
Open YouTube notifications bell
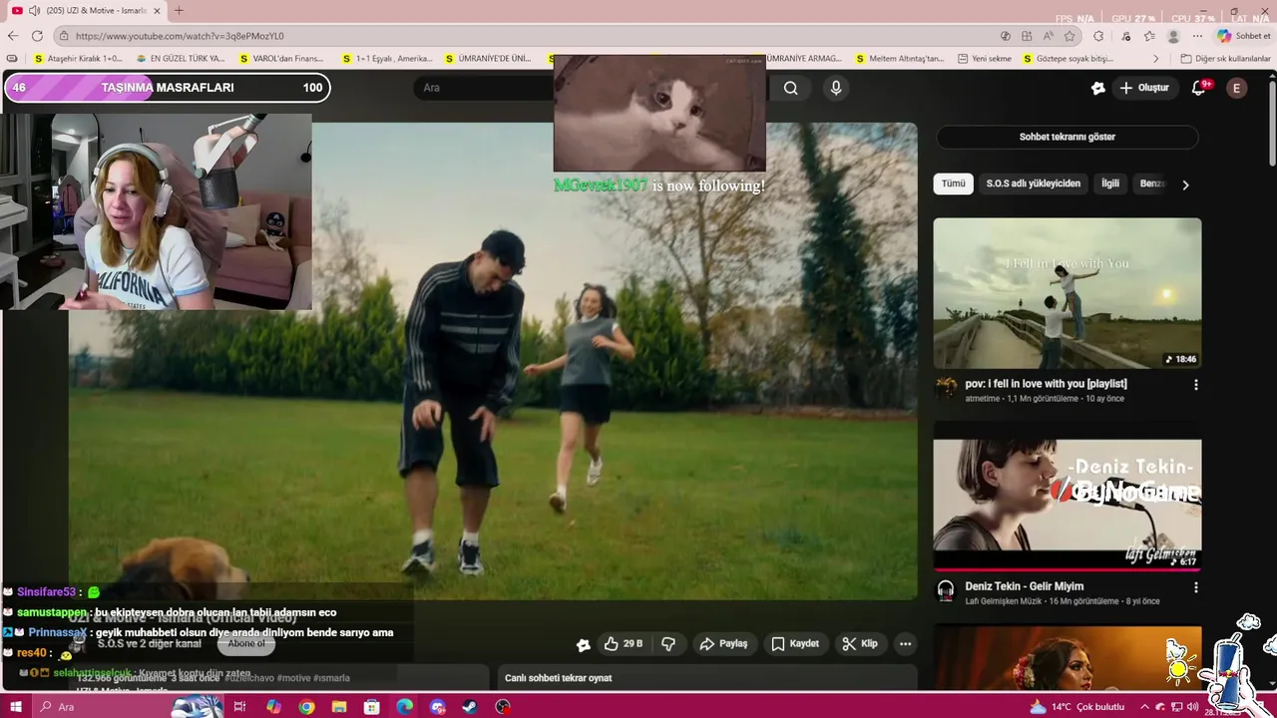[1199, 88]
